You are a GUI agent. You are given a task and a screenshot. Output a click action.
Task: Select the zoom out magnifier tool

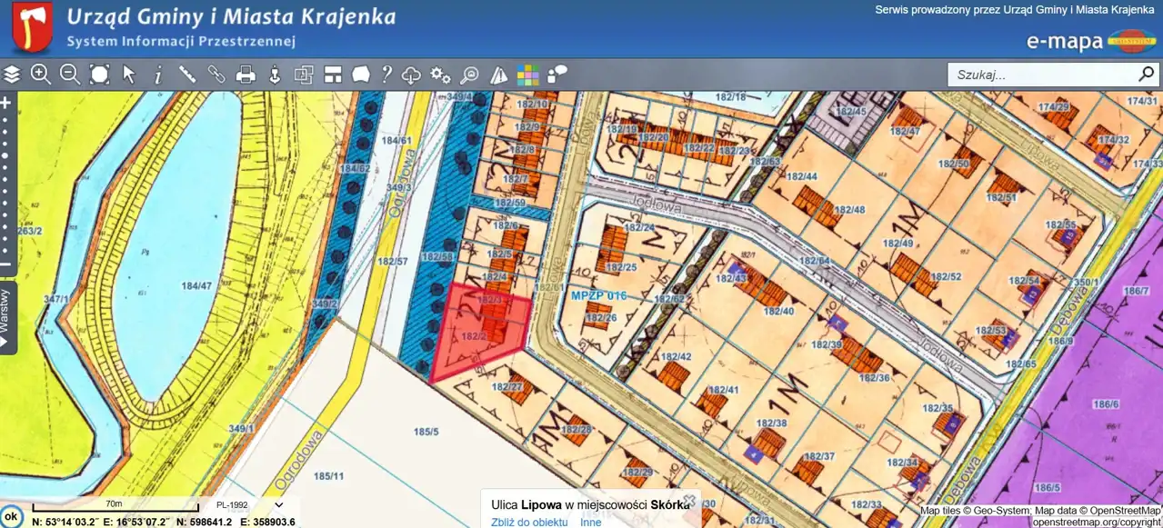(70, 75)
